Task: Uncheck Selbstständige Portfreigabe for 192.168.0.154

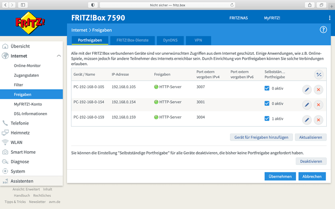Action: [x=267, y=103]
